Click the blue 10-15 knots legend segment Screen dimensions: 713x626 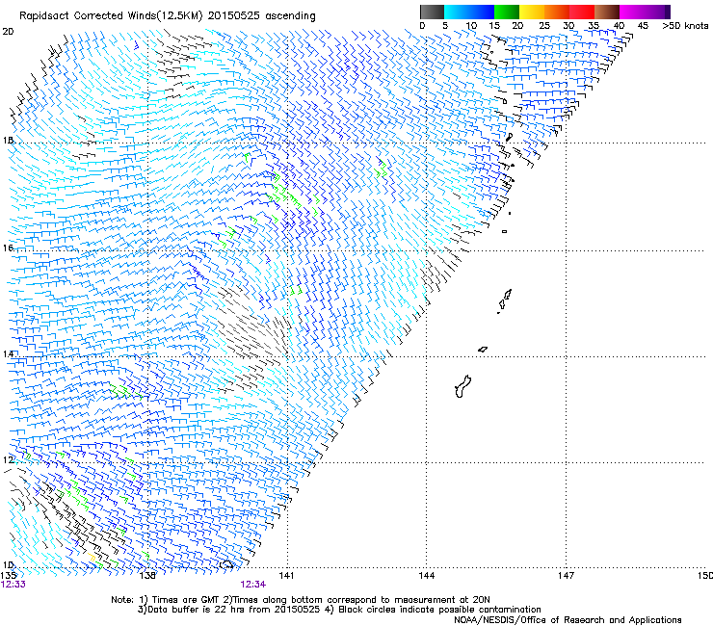(x=482, y=12)
